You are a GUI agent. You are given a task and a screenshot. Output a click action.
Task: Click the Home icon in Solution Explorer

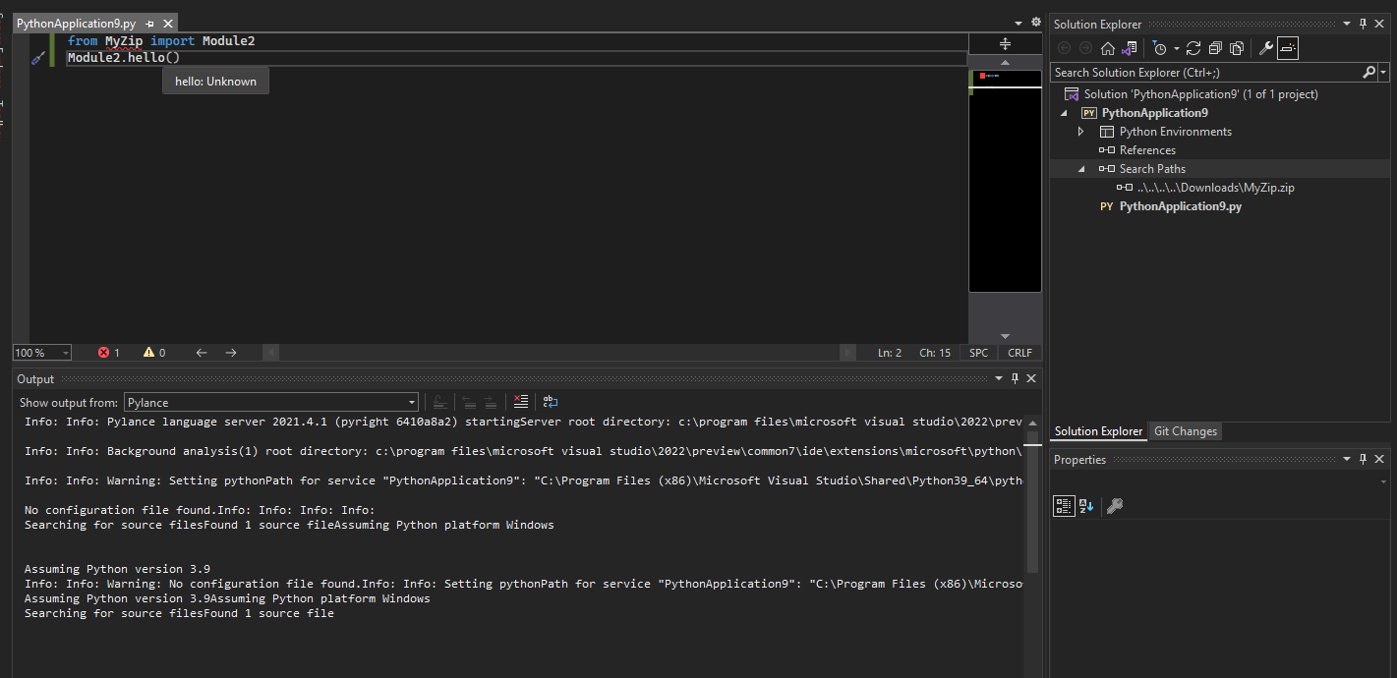1107,48
